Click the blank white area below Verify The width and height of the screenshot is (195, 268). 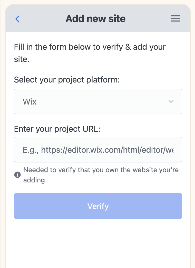click(98, 243)
